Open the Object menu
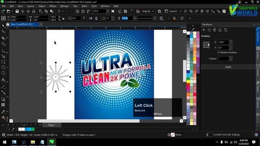Image resolution: width=260 pixels, height=146 pixels. click(41, 6)
